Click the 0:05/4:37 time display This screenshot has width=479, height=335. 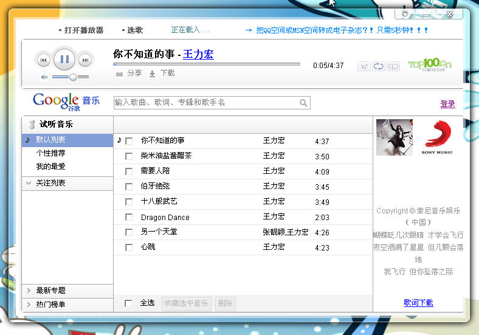pyautogui.click(x=328, y=66)
